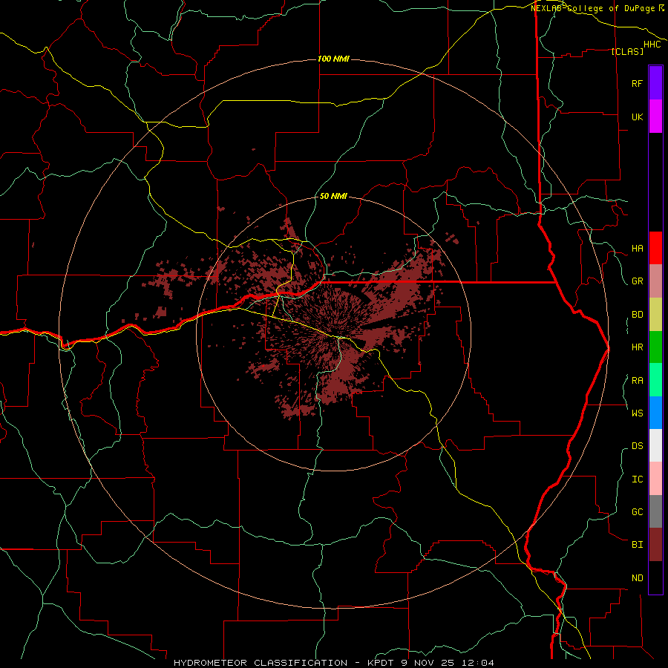
Task: Click the GR pink legend swatch
Action: tap(655, 281)
